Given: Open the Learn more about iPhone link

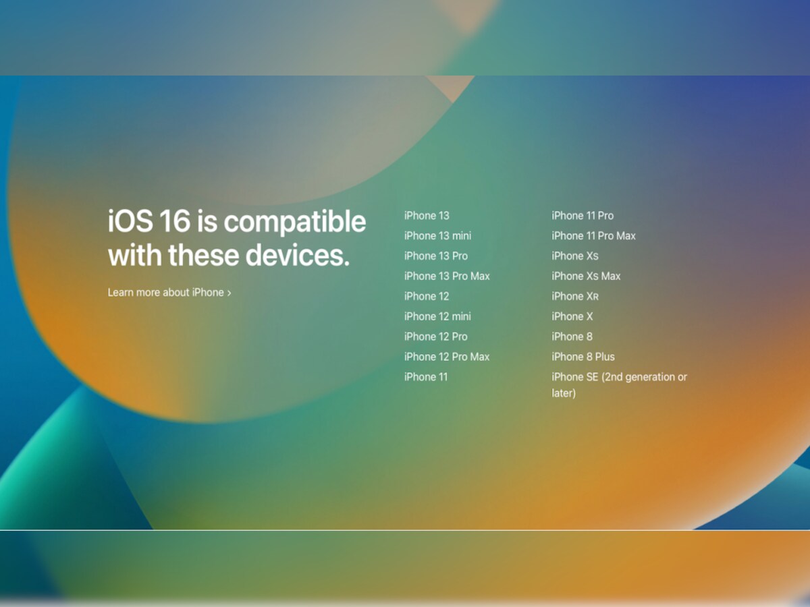Looking at the screenshot, I should point(169,293).
